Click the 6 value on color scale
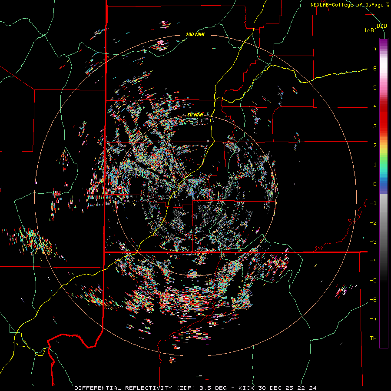This screenshot has width=391, height=391. tap(375, 68)
